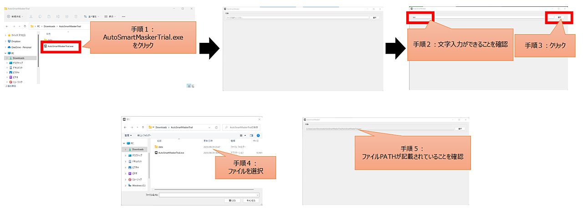Open the three-dots more menu in Explorer
This screenshot has width=583, height=210.
(123, 16)
